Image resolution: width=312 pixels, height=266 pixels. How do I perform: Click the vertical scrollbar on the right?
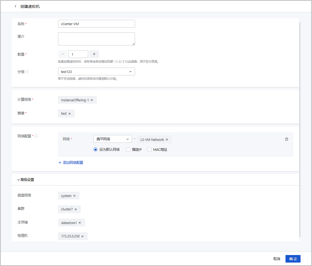300,129
